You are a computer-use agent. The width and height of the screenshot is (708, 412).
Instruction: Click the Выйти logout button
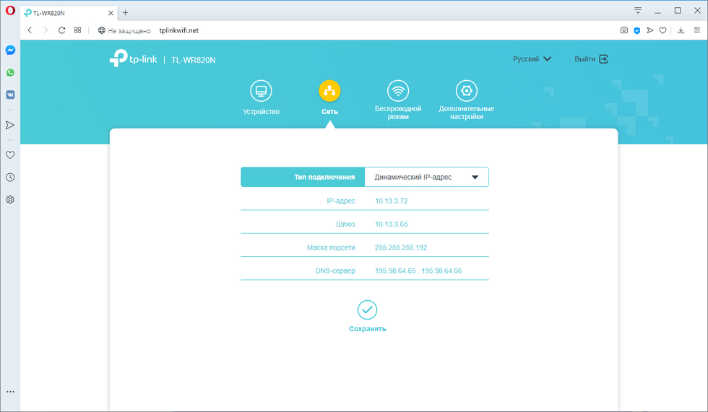(x=591, y=59)
